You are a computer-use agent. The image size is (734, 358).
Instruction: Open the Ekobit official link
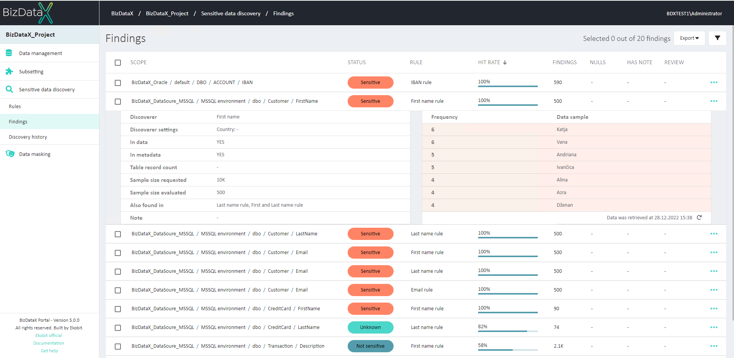[x=49, y=335]
